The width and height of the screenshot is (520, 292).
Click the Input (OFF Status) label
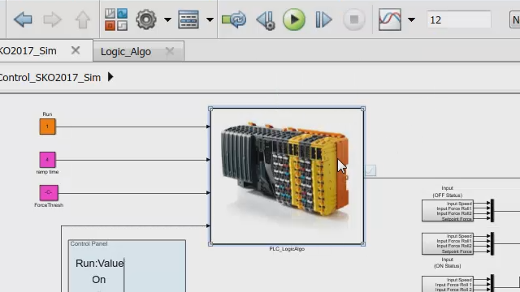click(448, 191)
